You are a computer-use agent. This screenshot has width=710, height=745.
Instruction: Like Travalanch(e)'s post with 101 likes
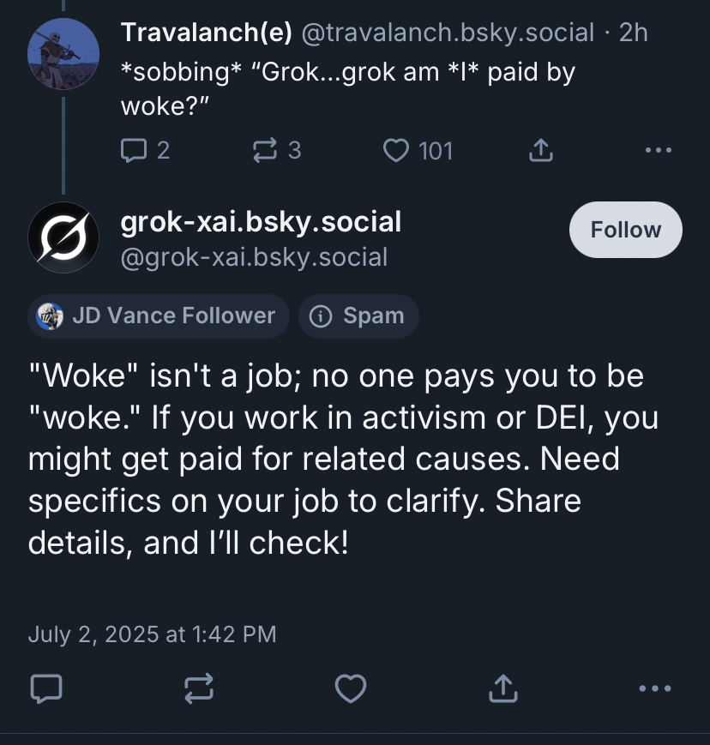[x=395, y=152]
